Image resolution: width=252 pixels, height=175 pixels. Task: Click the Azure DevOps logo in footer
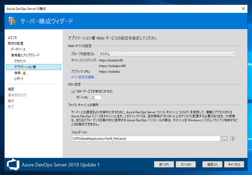(13, 164)
